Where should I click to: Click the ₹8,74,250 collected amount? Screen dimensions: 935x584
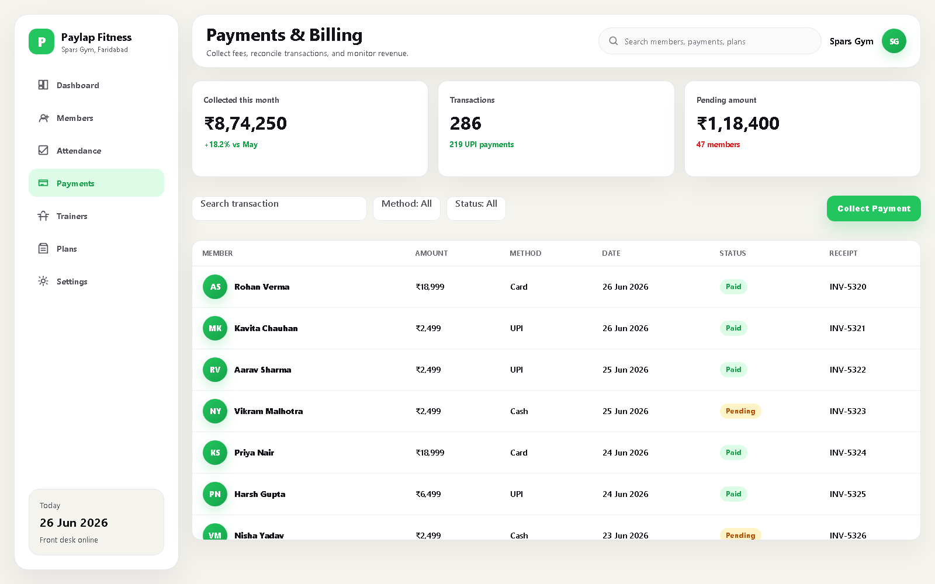coord(245,123)
